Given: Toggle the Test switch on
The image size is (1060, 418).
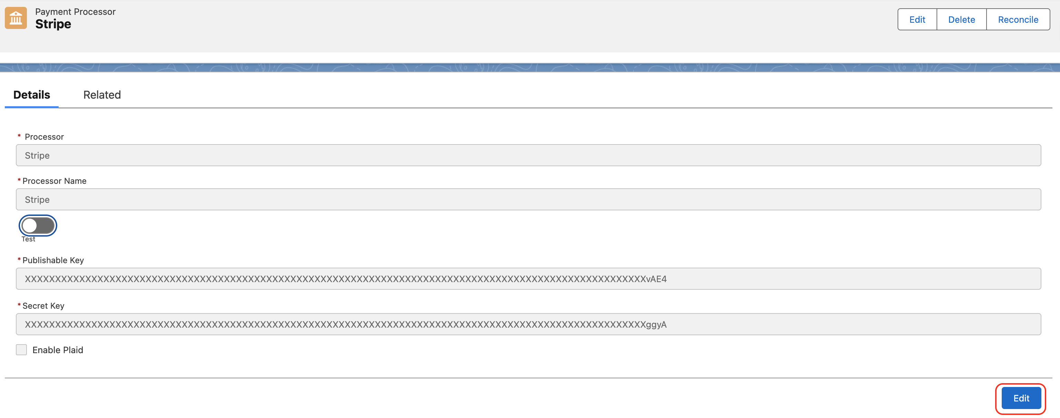Looking at the screenshot, I should point(38,225).
